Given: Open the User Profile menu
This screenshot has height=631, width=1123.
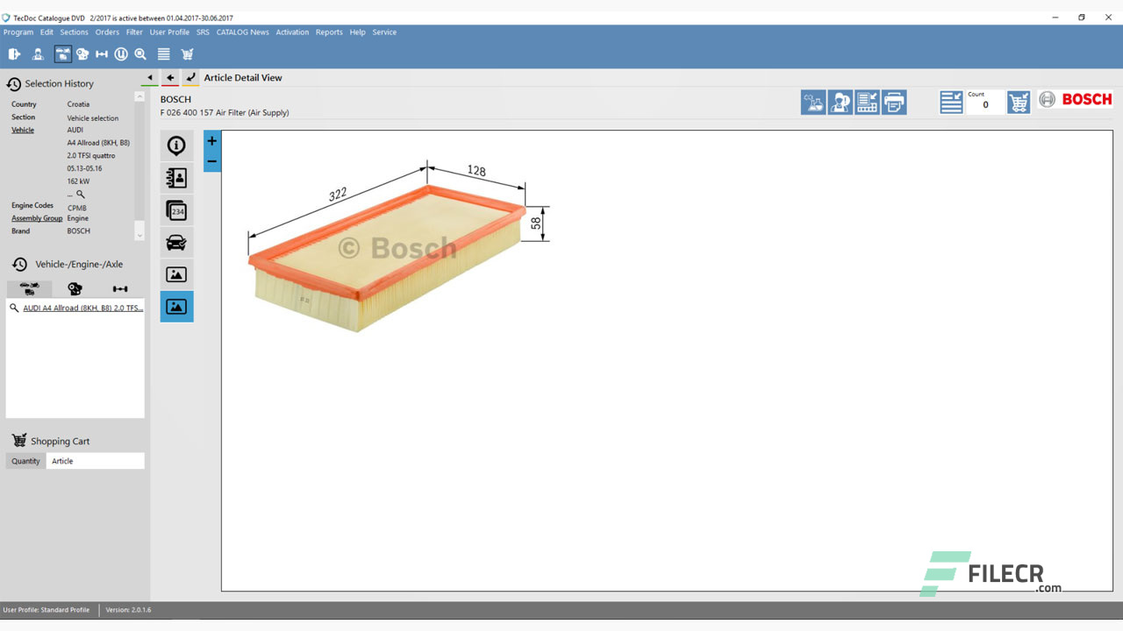Looking at the screenshot, I should (x=169, y=32).
